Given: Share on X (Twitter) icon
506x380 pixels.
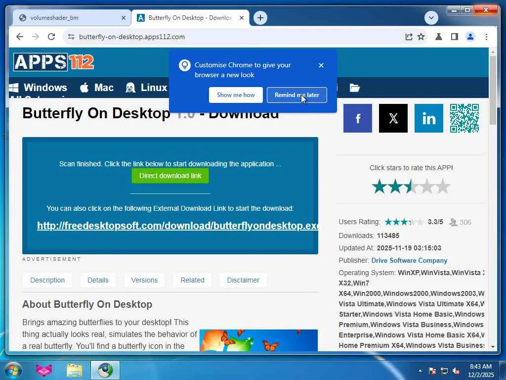Looking at the screenshot, I should (x=393, y=118).
